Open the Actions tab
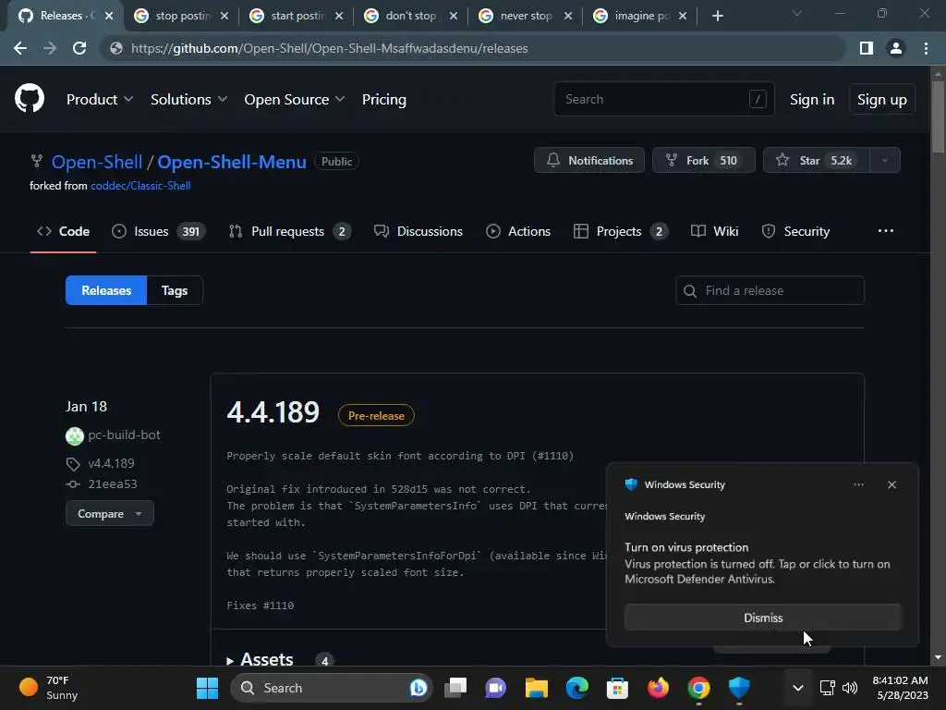 [518, 231]
